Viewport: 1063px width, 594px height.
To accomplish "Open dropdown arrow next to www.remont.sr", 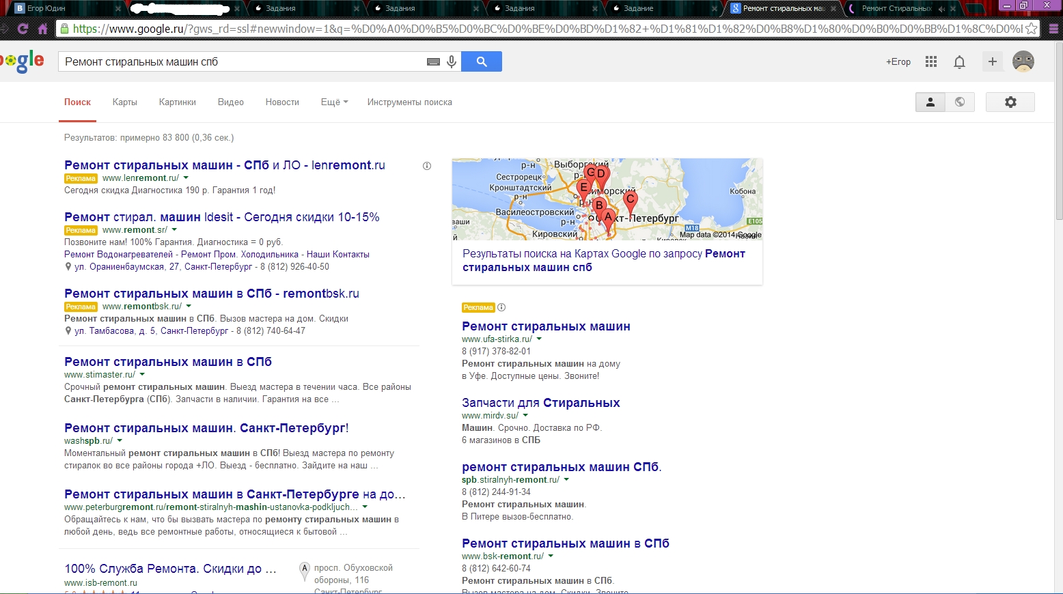I will [x=174, y=230].
